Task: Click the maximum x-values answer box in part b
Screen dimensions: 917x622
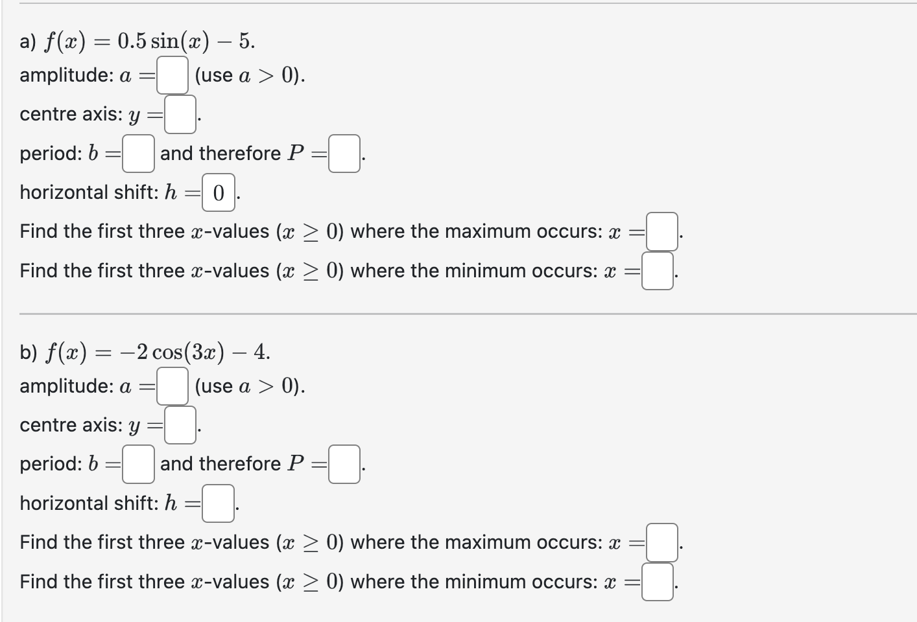Action: (661, 542)
